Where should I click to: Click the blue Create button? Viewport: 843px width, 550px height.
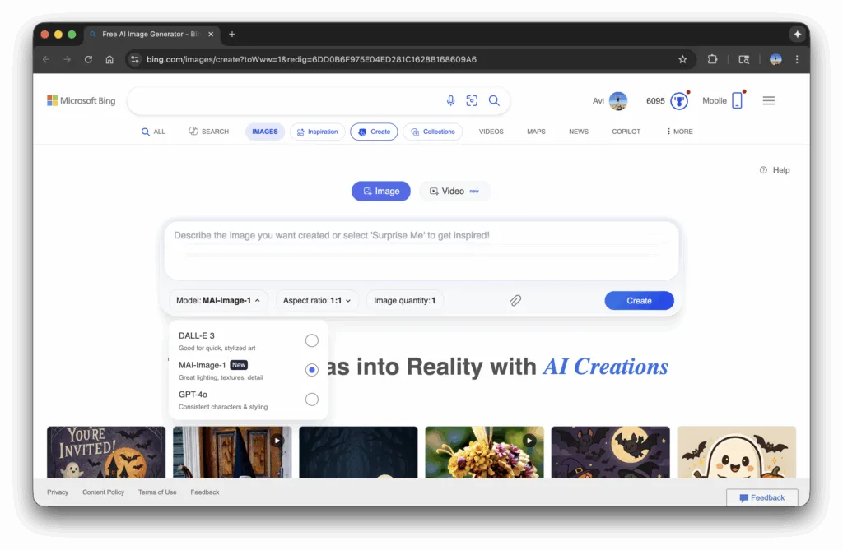coord(639,301)
